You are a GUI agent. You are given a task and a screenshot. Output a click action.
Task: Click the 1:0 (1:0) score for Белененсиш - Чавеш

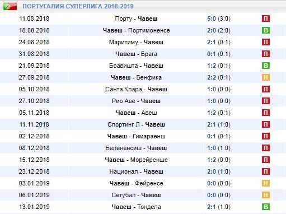click(219, 148)
